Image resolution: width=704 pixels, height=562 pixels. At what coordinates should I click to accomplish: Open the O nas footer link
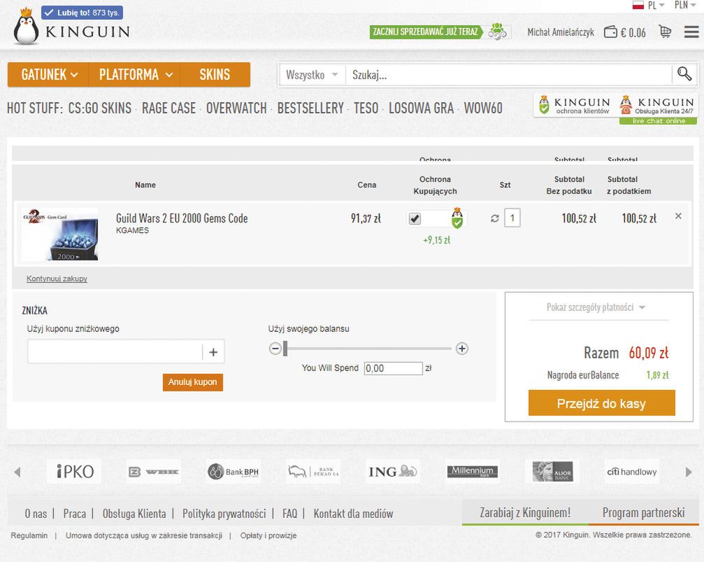tap(36, 514)
